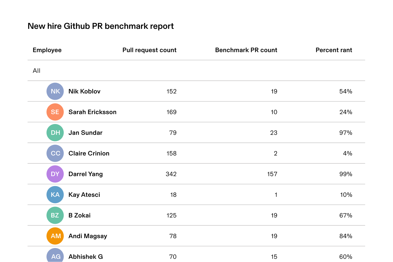Open Claire Crinion's CC avatar
393x262 pixels.
click(55, 153)
